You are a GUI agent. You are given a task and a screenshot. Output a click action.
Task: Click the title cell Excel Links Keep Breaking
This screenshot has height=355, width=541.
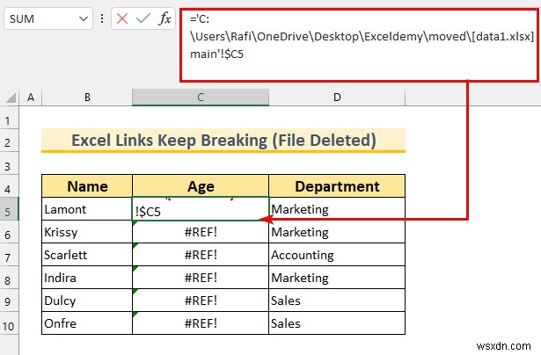tap(223, 141)
